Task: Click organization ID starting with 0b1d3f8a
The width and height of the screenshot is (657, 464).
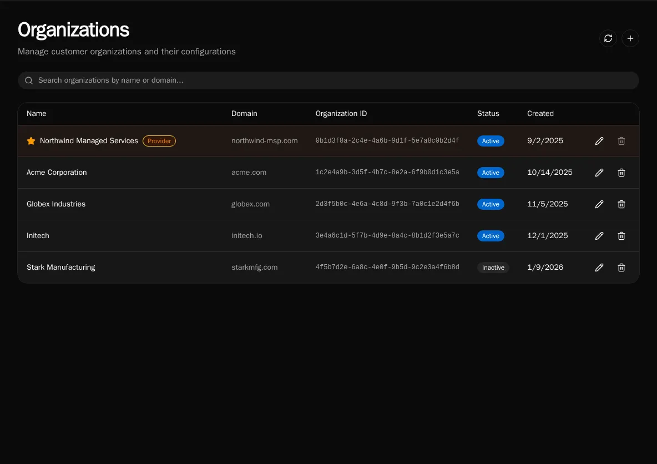Action: point(387,140)
